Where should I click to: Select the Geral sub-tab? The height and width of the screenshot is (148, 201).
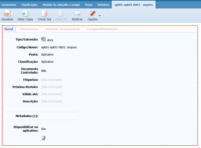click(9, 29)
